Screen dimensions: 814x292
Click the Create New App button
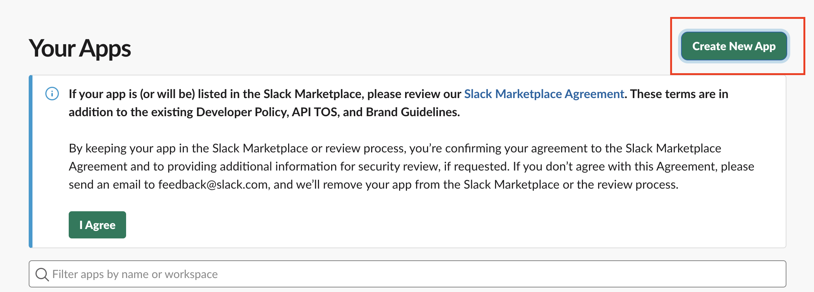[x=734, y=46]
